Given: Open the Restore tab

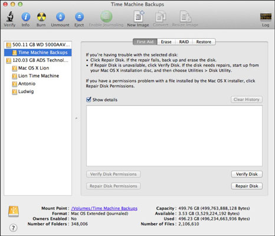Looking at the screenshot, I should 204,42.
